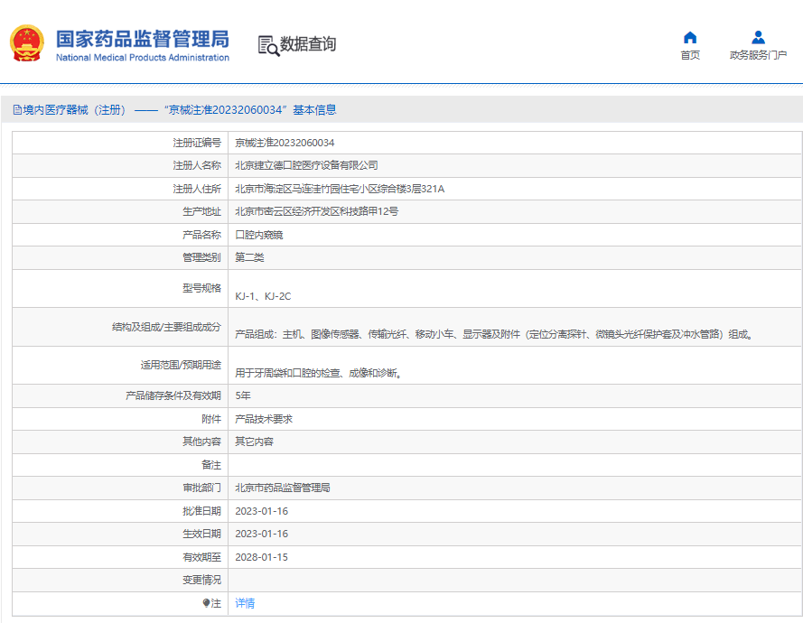Open the 政务服务门户 user icon
803x623 pixels.
point(758,37)
